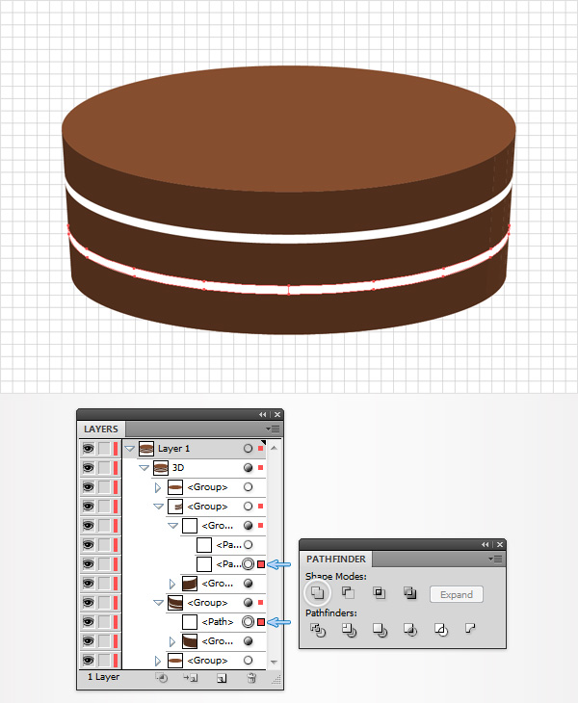
Task: Apply the Divide pathfinder
Action: tap(318, 630)
